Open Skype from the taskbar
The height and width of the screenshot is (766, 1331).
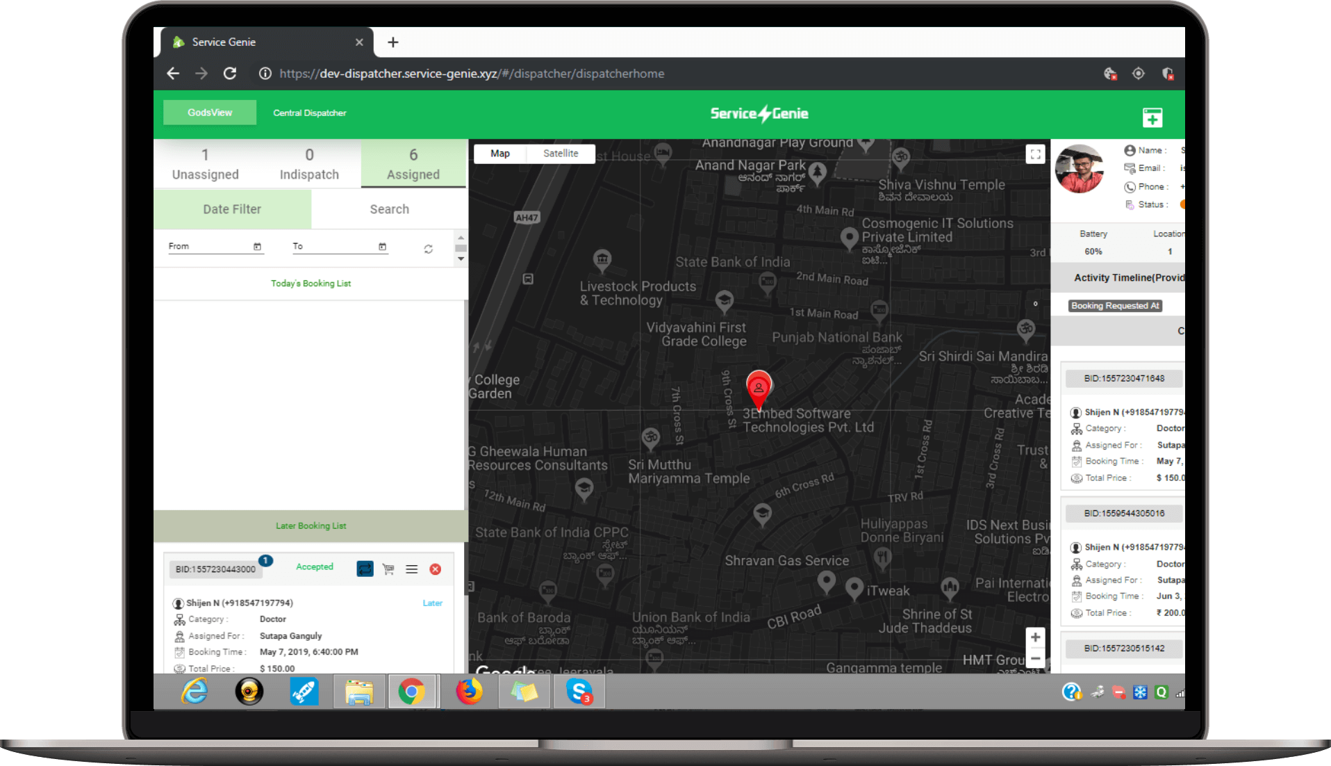pos(579,692)
